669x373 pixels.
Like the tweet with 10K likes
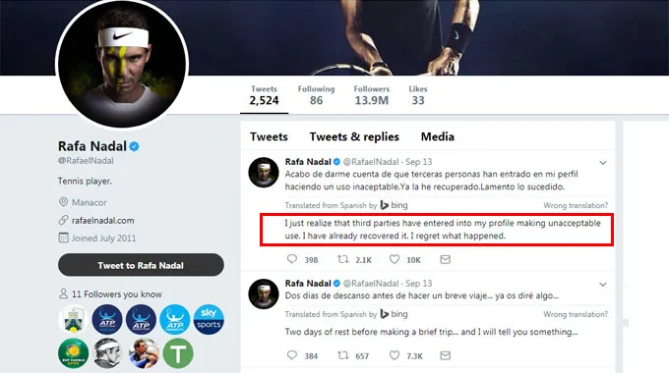[395, 259]
